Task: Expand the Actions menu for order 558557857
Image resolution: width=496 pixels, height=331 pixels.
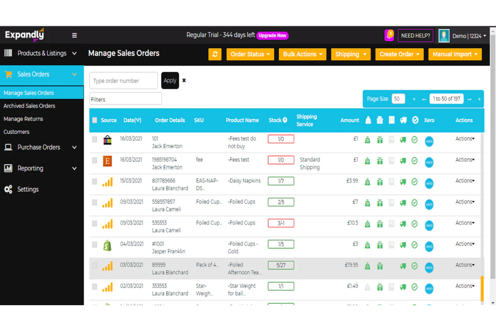Action: pos(465,202)
